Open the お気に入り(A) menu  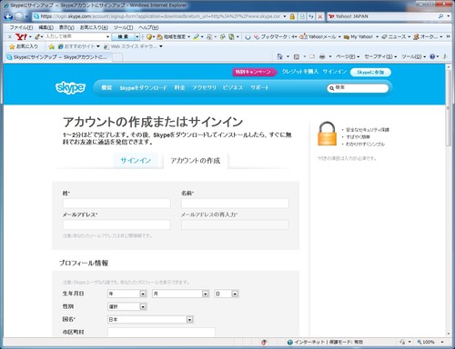[94, 27]
